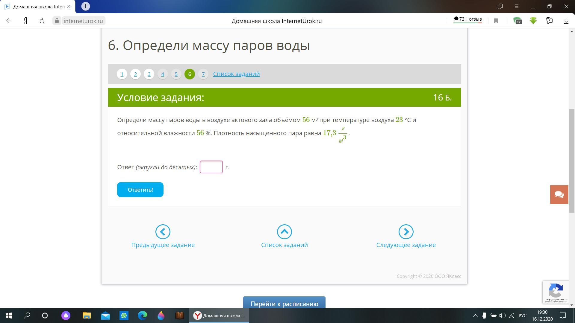Go to task number 3

click(149, 74)
